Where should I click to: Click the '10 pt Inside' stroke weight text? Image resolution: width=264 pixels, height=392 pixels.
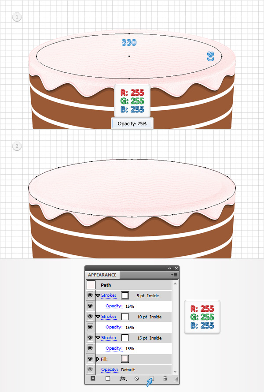149,317
